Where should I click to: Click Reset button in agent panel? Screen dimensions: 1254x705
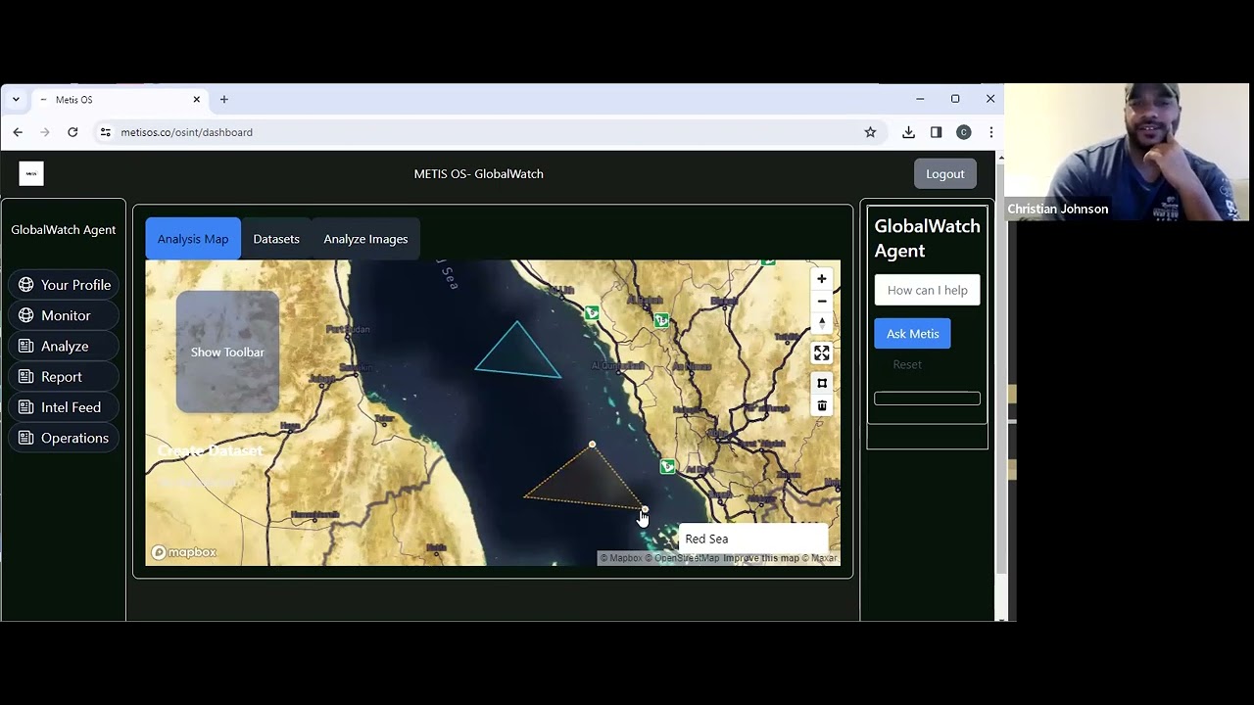[907, 364]
